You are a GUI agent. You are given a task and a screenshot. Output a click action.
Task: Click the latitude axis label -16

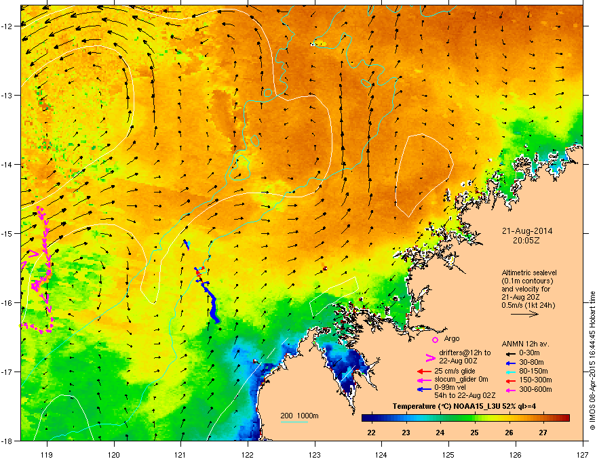[7, 303]
